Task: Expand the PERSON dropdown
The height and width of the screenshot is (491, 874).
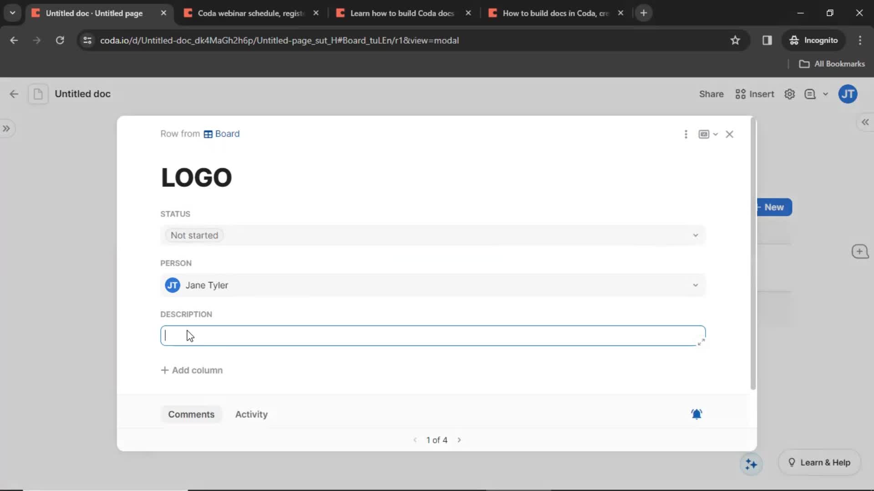Action: point(695,285)
